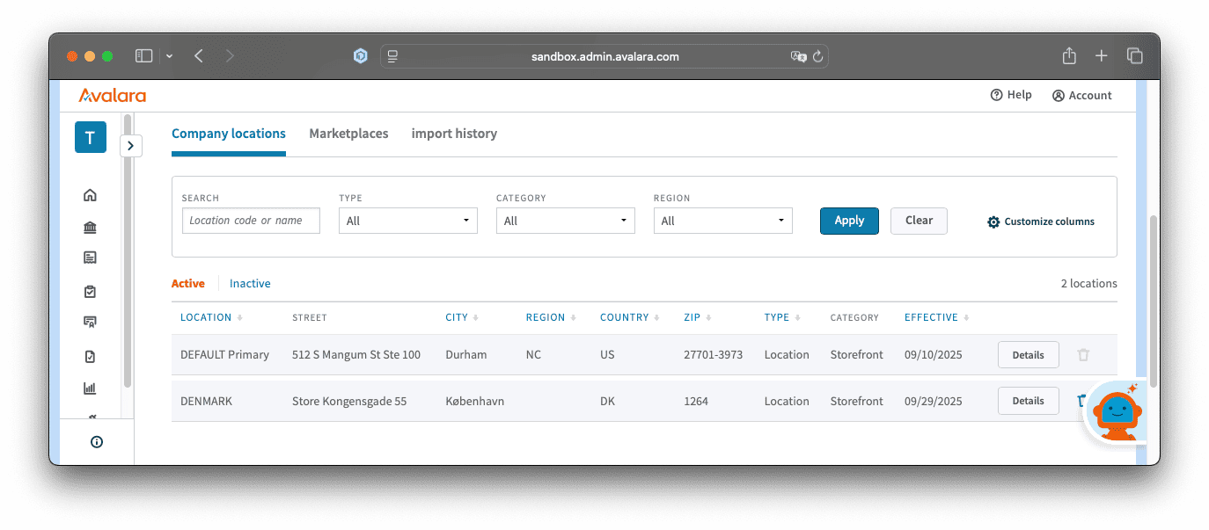The width and height of the screenshot is (1209, 530).
Task: Open Details for the DENMARK location
Action: [x=1028, y=401]
